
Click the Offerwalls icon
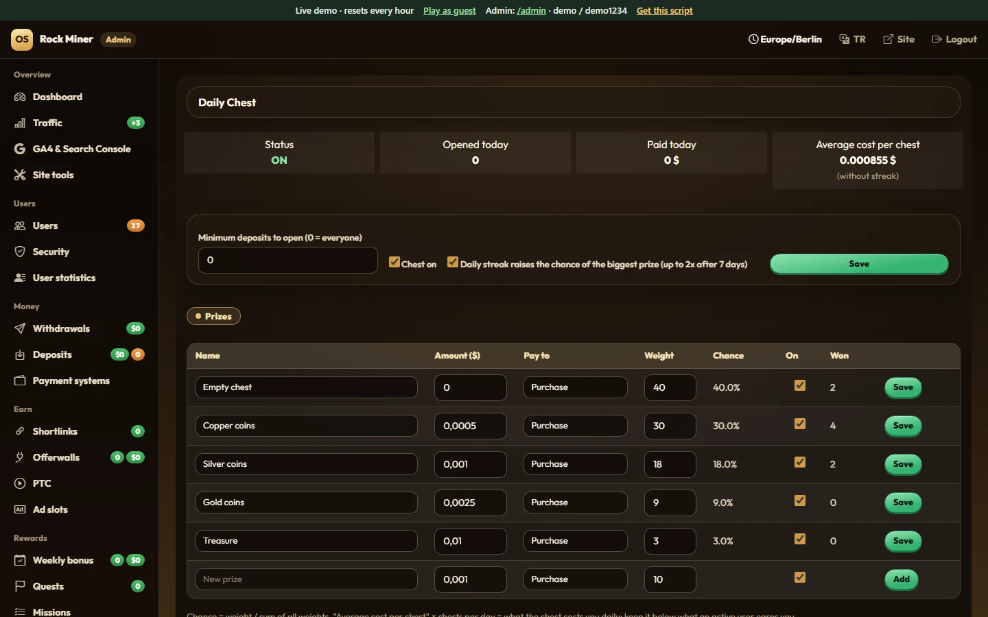point(20,457)
